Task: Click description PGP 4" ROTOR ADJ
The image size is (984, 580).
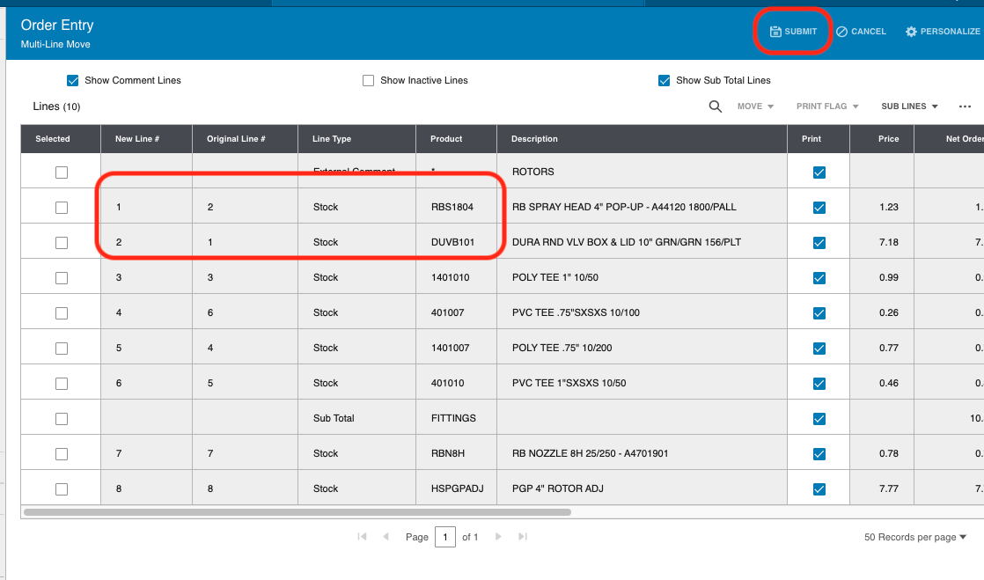Action: (x=558, y=488)
